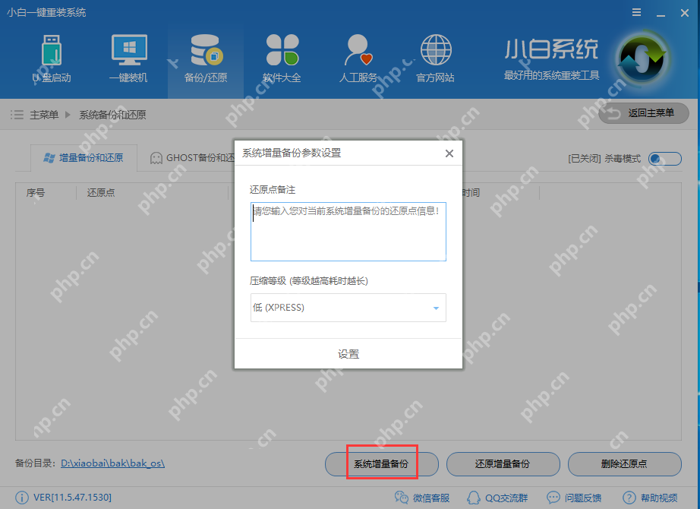Screen dimensions: 700x509
Task: Click the 还原增量备份 button
Action: click(x=503, y=464)
